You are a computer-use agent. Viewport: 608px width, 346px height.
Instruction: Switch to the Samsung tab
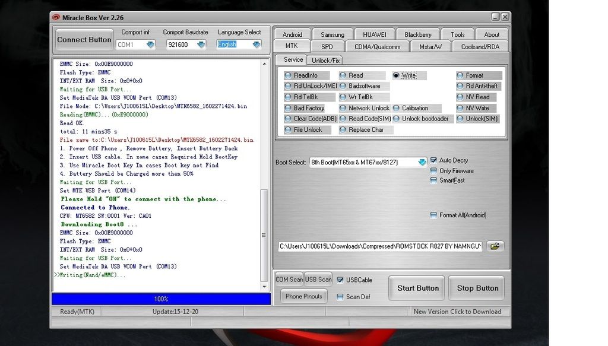point(332,34)
